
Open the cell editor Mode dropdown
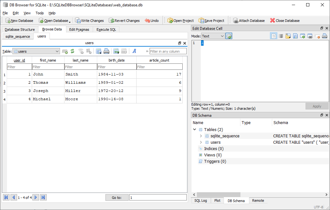[213, 36]
